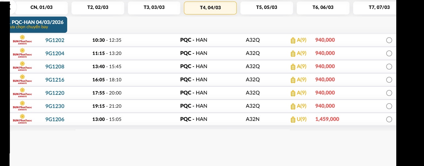The height and width of the screenshot is (166, 424).
Task: Go to T6, 06/03 date tab
Action: coord(323,8)
